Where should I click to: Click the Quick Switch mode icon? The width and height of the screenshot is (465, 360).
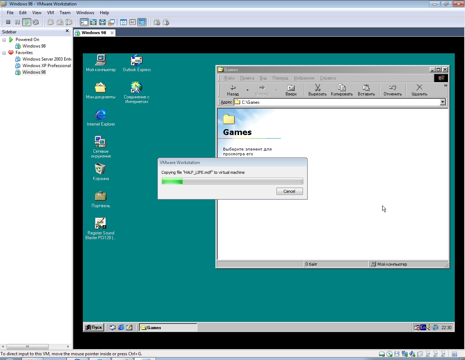tap(93, 22)
